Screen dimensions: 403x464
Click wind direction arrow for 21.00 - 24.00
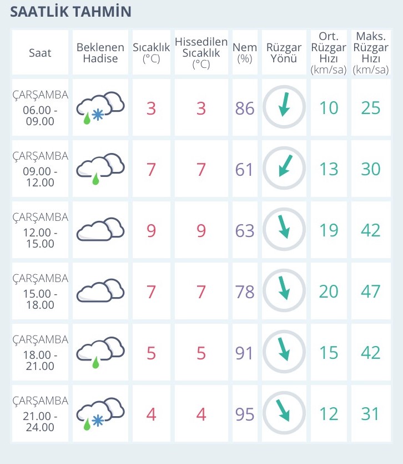point(284,413)
